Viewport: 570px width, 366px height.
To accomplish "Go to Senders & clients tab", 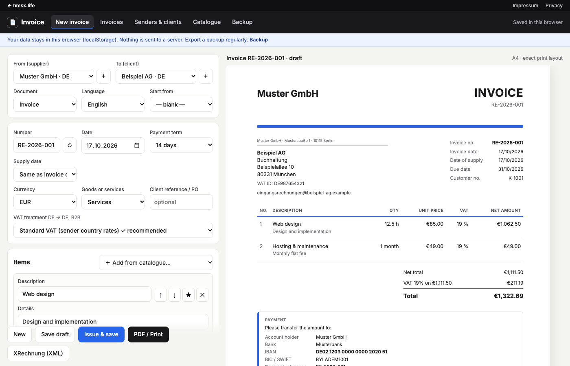I will [158, 22].
